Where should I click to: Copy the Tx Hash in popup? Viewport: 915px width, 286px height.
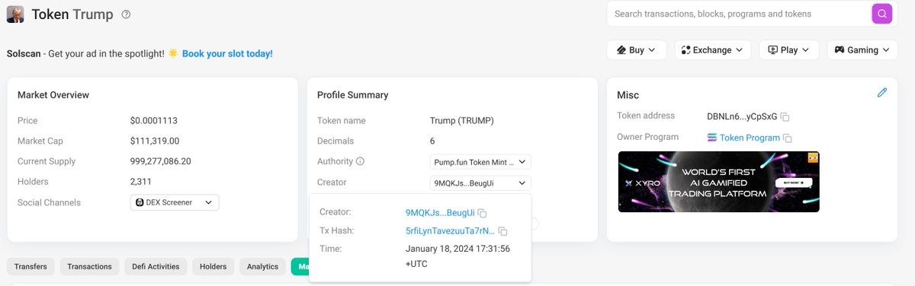tap(502, 231)
